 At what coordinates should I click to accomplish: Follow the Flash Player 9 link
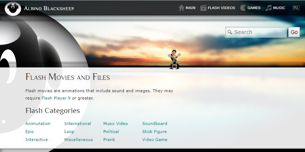click(x=56, y=98)
